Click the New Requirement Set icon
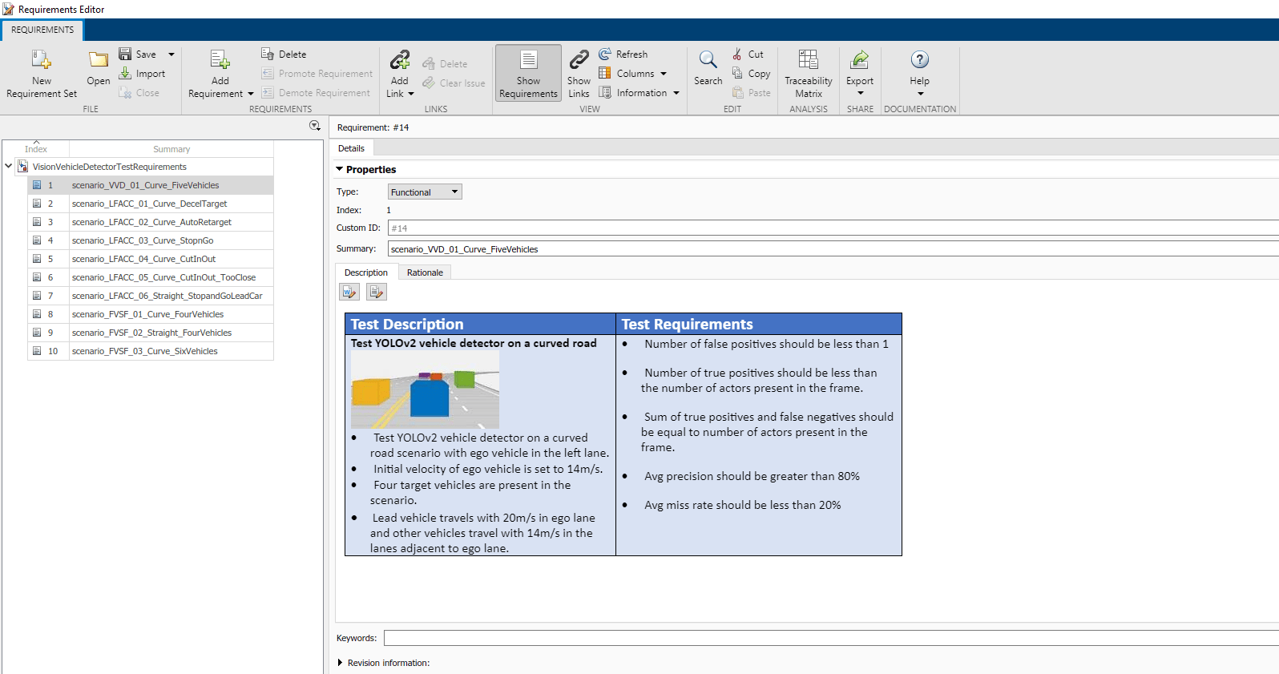The image size is (1279, 674). click(x=41, y=59)
